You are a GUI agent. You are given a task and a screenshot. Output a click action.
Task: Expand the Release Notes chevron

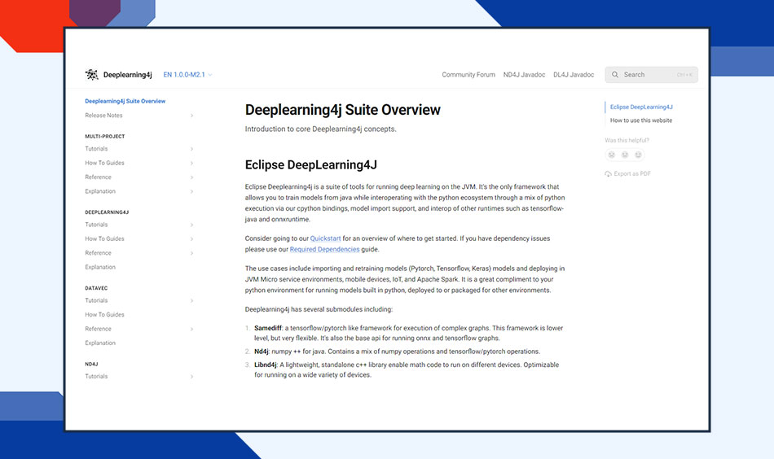pos(192,116)
